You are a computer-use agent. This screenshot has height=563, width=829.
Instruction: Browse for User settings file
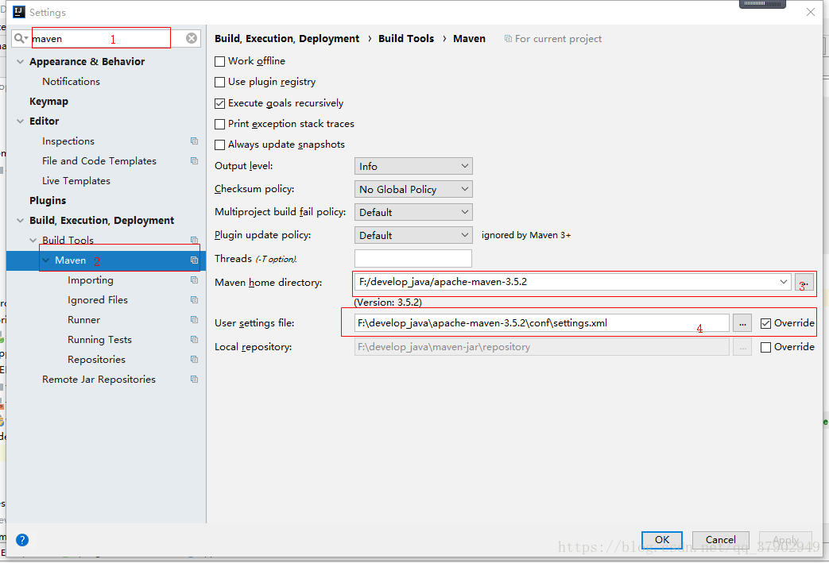pyautogui.click(x=742, y=323)
